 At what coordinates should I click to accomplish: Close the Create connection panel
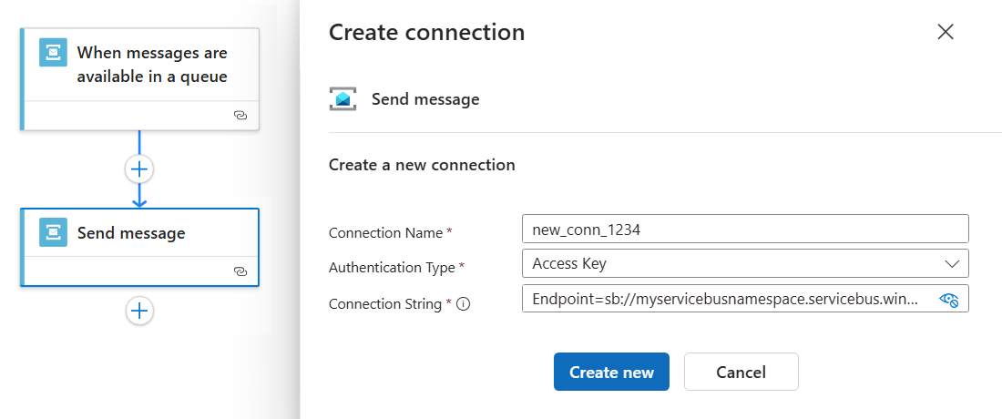click(x=946, y=33)
